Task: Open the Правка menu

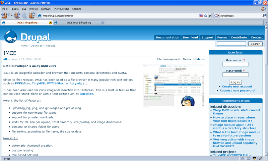Action: pyautogui.click(x=14, y=9)
